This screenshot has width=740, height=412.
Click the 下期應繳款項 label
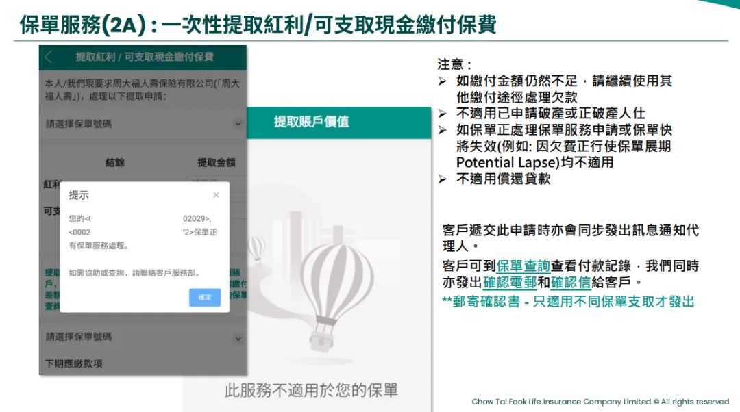coord(73,364)
